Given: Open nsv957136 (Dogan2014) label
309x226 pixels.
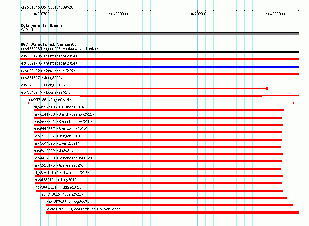Looking at the screenshot, I should click(x=49, y=100).
